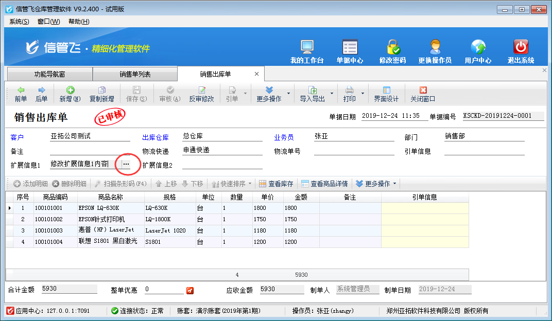Screen dimensions: 552x321
Task: Go to previous document with 前单
Action: [x=21, y=94]
